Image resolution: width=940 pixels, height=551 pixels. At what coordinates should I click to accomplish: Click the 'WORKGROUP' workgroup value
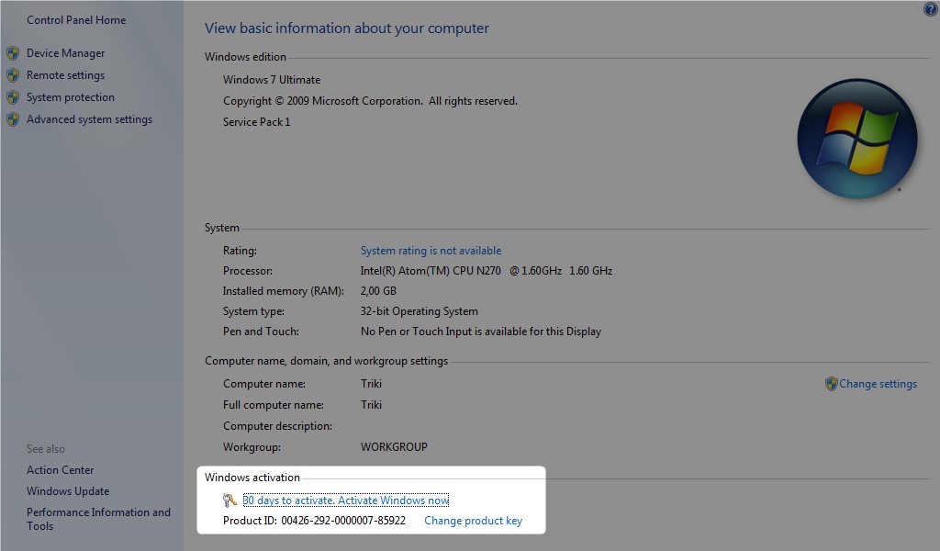pyautogui.click(x=394, y=446)
